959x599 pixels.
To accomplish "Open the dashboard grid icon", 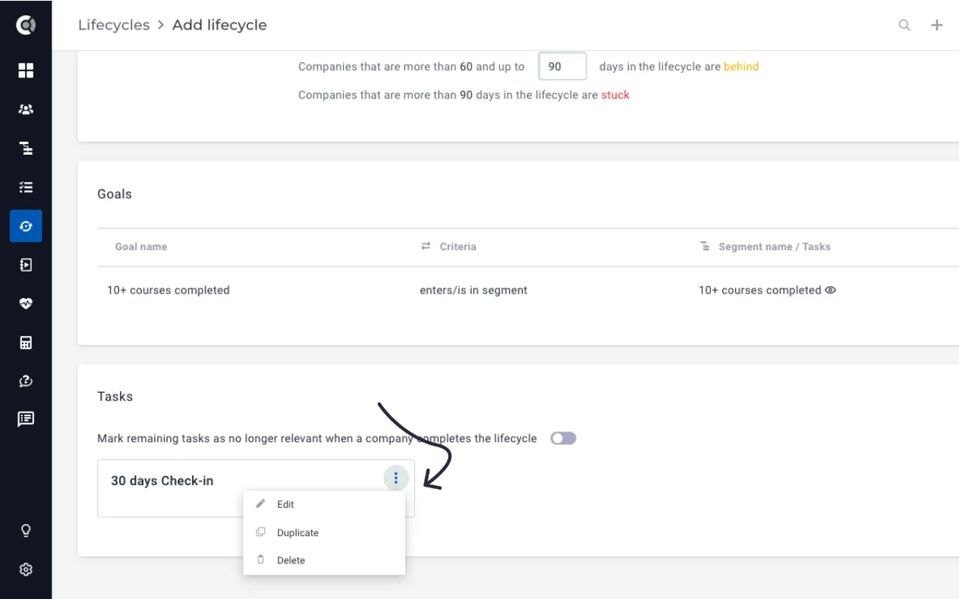I will (x=26, y=71).
